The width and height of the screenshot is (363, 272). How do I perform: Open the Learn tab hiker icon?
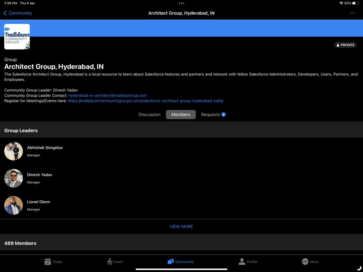click(x=110, y=262)
